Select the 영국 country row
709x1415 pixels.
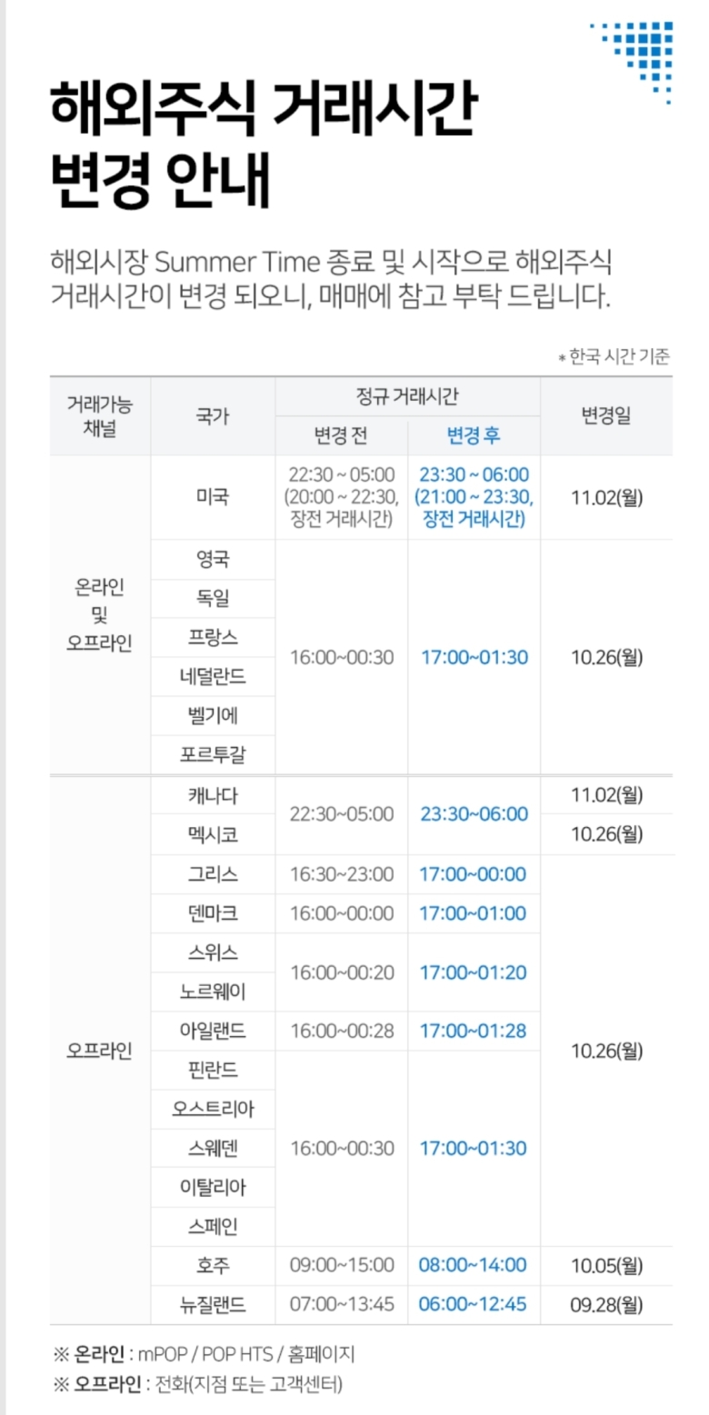click(x=213, y=559)
